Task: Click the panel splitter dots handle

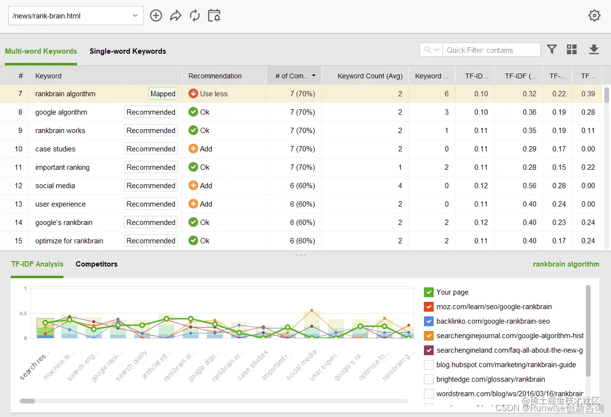Action: [300, 255]
